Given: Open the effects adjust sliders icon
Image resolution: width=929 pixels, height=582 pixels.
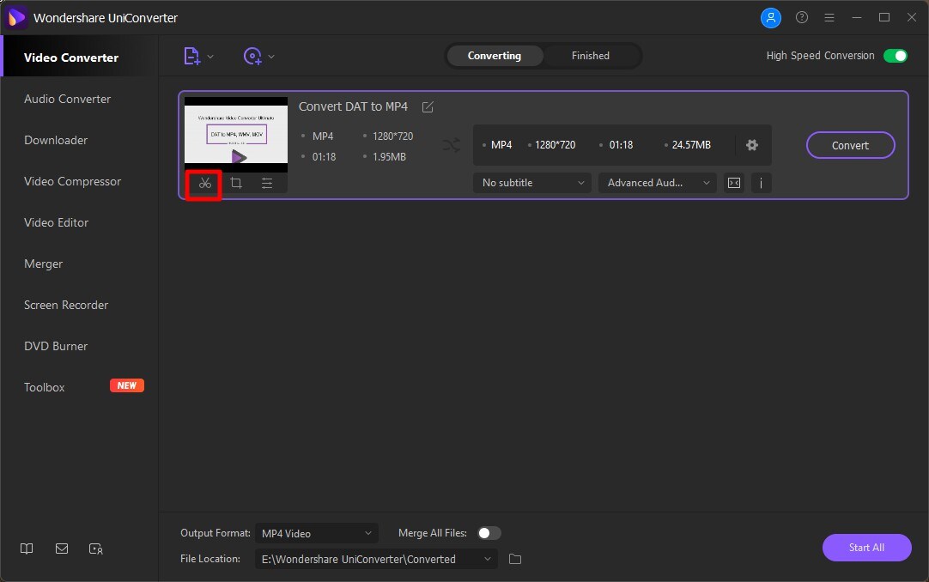Looking at the screenshot, I should [x=267, y=184].
